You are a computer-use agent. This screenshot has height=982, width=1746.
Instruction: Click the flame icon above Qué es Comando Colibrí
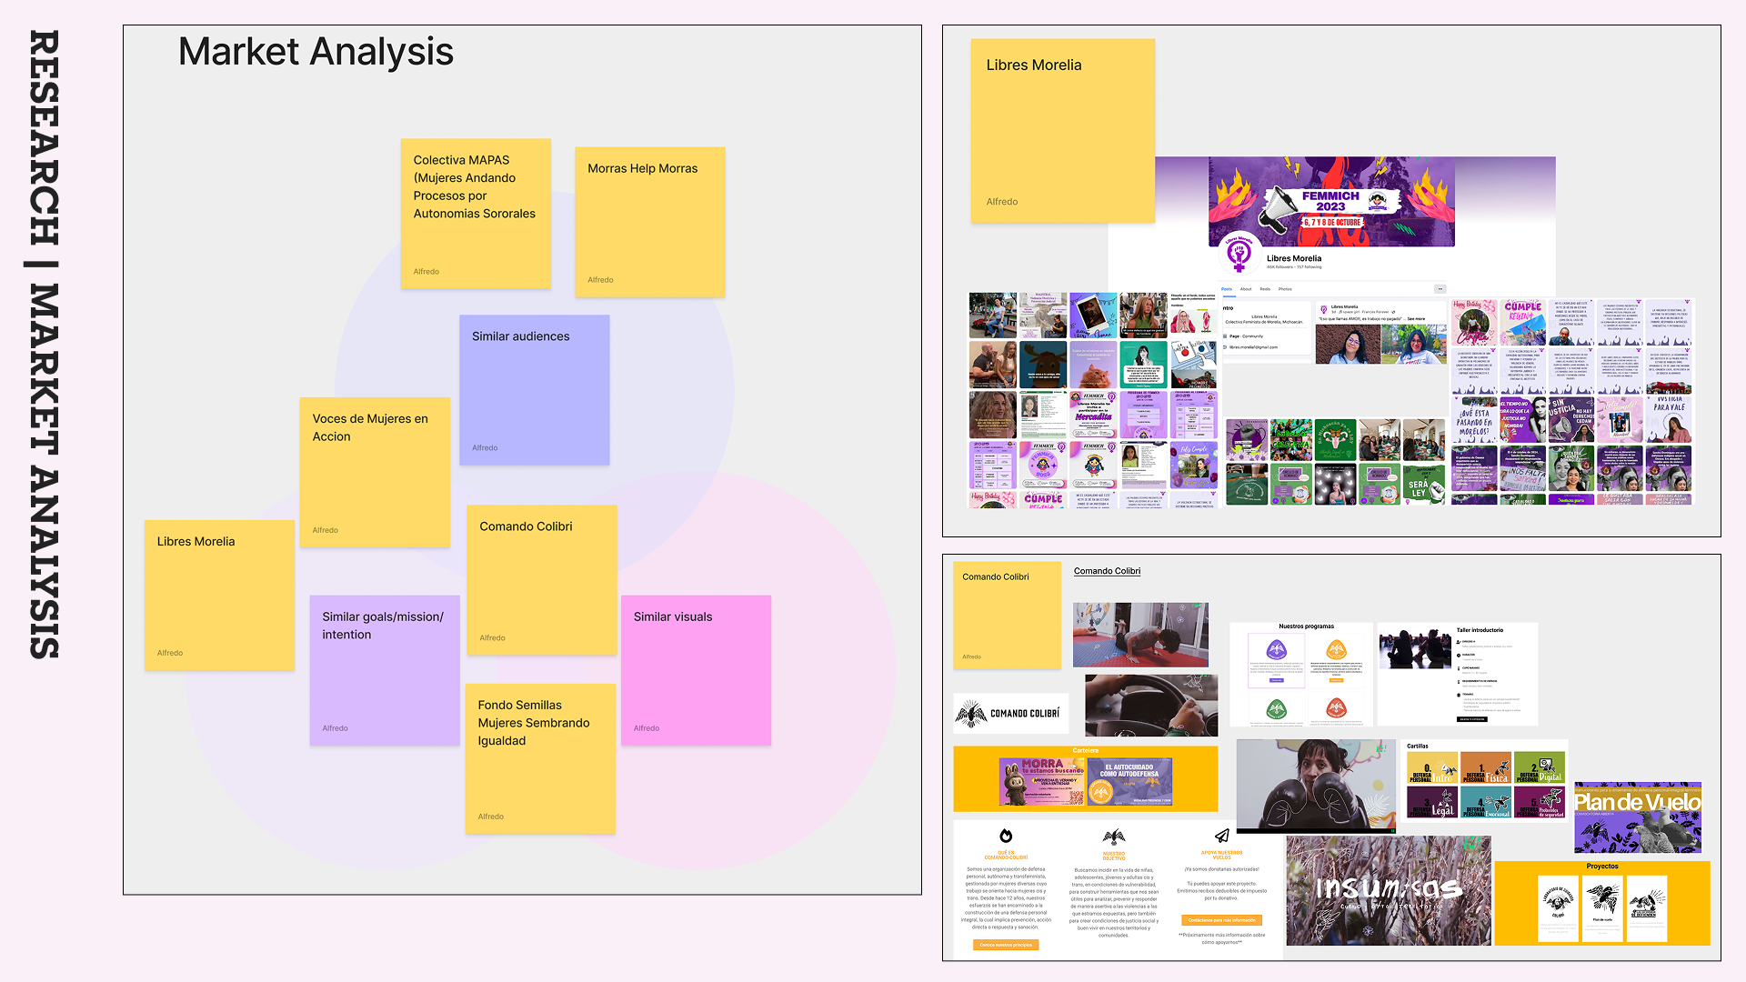1006,836
